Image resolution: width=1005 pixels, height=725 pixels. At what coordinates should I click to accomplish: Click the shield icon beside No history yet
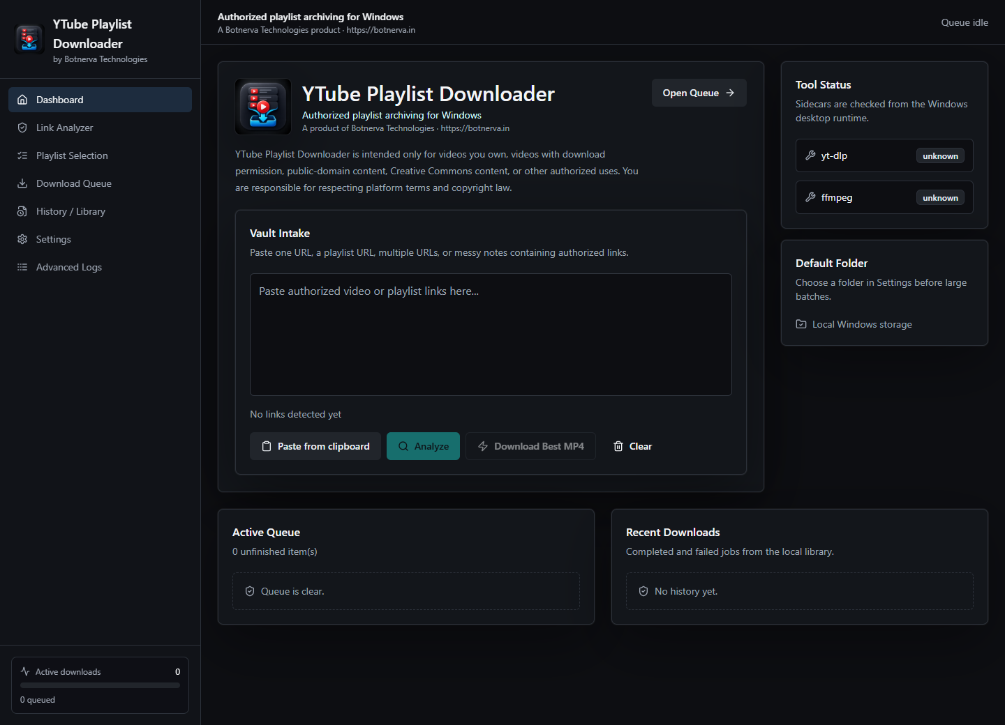(x=643, y=591)
